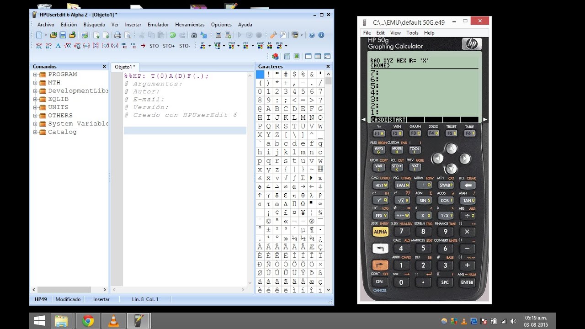Click the yellow ALPHA calculator key

click(380, 232)
